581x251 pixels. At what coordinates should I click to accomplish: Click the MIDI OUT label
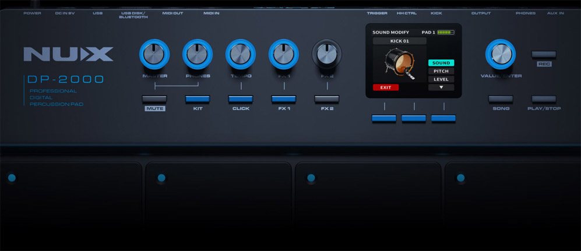pos(172,13)
